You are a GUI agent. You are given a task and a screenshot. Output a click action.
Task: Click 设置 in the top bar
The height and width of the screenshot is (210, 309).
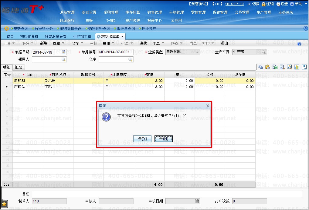tap(282, 4)
